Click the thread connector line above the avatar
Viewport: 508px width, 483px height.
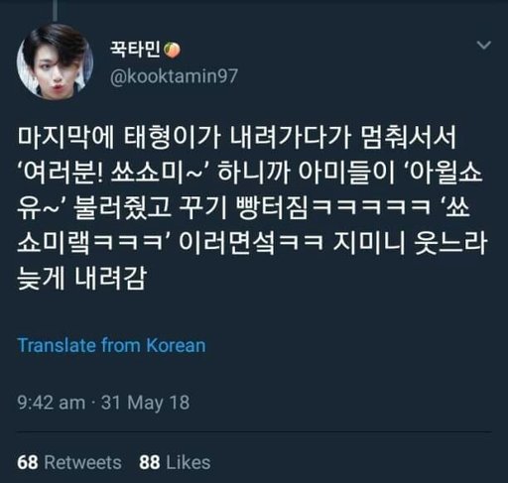click(x=55, y=10)
